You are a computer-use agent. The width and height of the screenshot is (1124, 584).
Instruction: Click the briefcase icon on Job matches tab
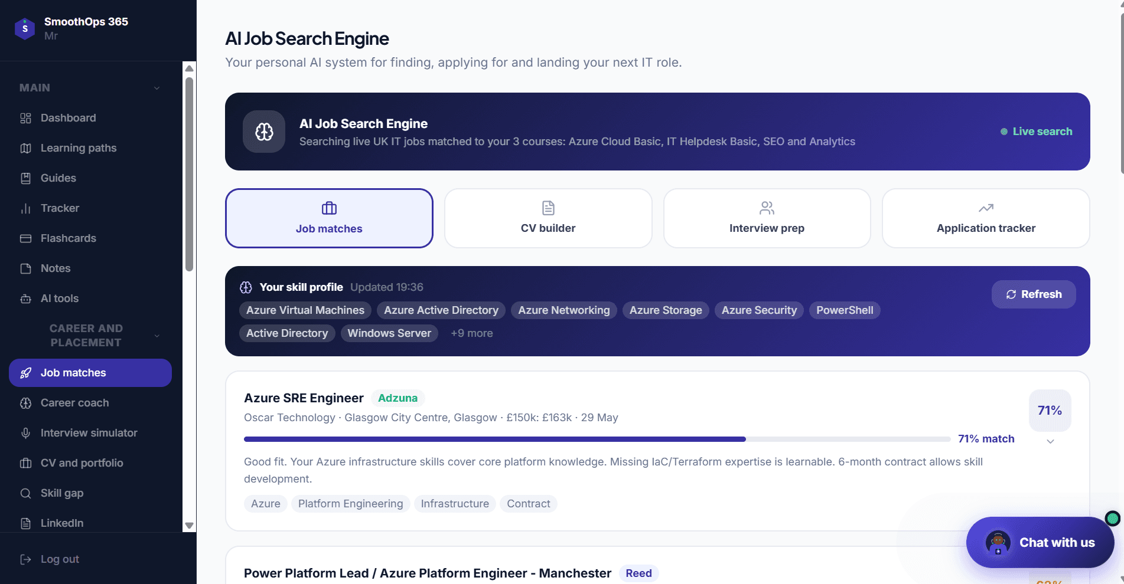coord(329,208)
